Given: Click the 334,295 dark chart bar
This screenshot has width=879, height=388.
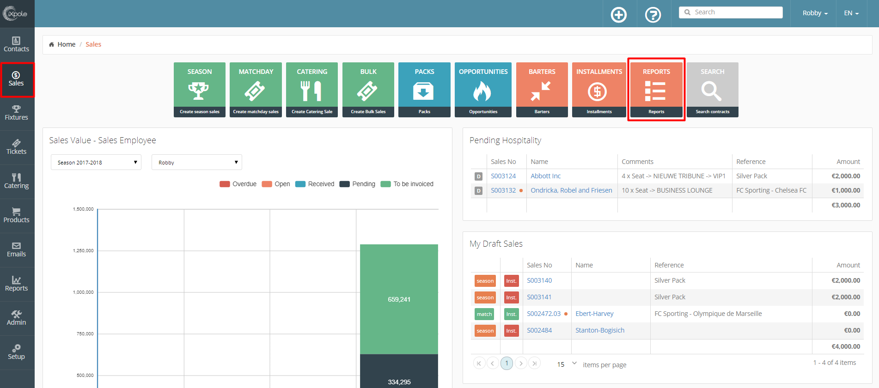Looking at the screenshot, I should click(399, 371).
